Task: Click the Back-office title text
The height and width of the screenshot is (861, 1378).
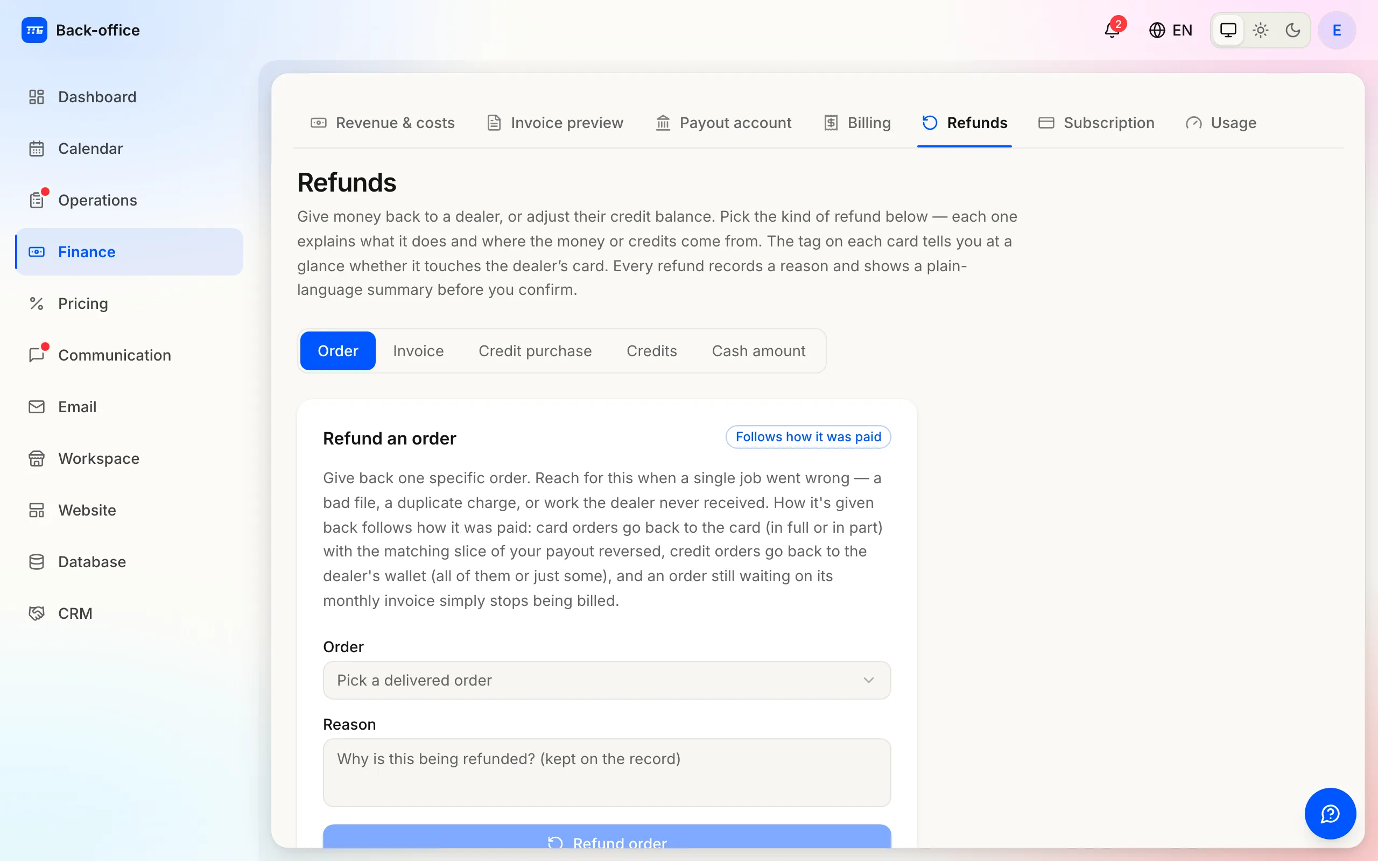Action: click(x=98, y=30)
